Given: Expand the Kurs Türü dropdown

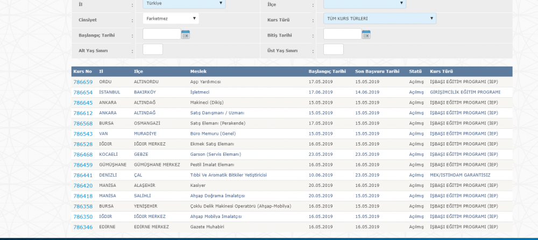Looking at the screenshot, I should (380, 18).
